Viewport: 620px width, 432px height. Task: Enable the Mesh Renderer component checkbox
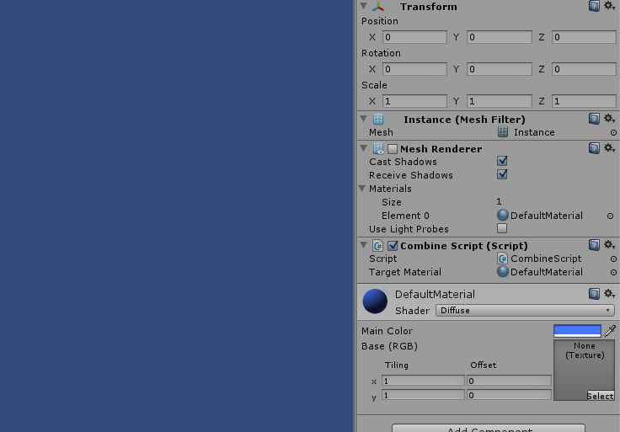click(393, 149)
